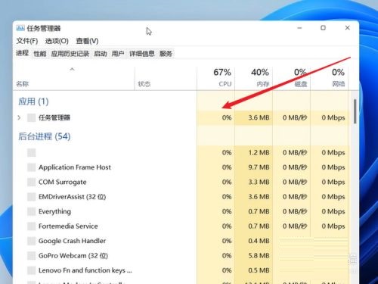Sort by the 网络 column header

tap(329, 78)
